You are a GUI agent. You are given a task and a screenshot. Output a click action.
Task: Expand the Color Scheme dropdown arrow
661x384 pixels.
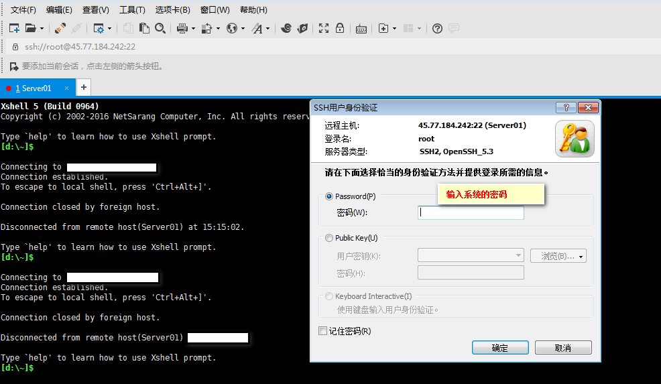tap(218, 29)
